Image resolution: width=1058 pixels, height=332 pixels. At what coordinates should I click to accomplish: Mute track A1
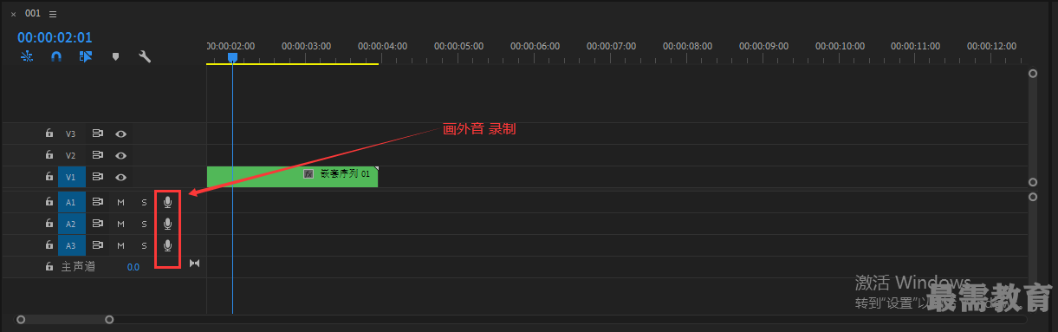coord(121,202)
